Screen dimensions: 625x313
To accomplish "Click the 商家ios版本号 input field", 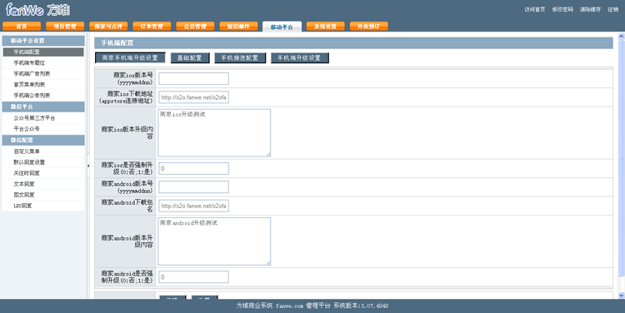I will pyautogui.click(x=193, y=78).
